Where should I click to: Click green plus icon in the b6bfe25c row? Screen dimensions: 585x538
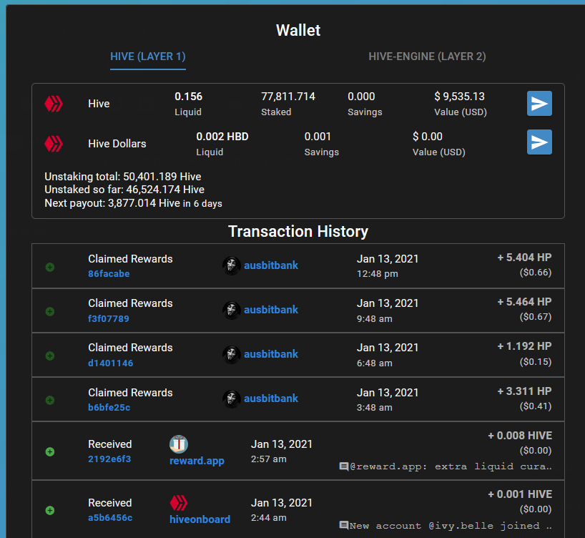pyautogui.click(x=50, y=400)
